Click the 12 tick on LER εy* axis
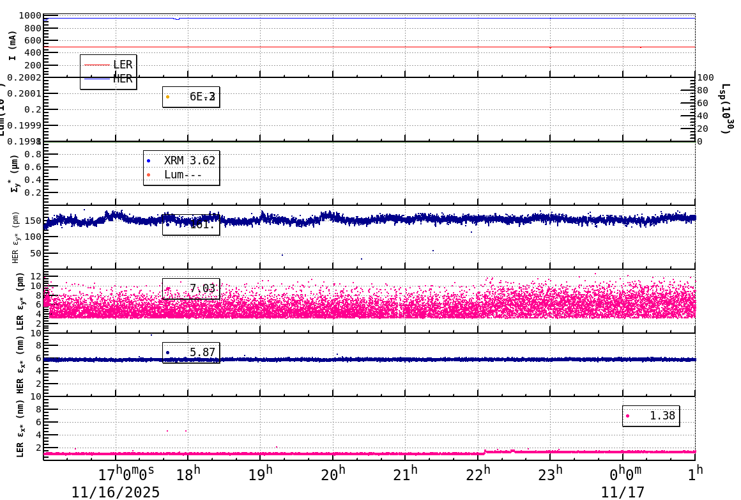This screenshot has height=500, width=741. [36, 276]
